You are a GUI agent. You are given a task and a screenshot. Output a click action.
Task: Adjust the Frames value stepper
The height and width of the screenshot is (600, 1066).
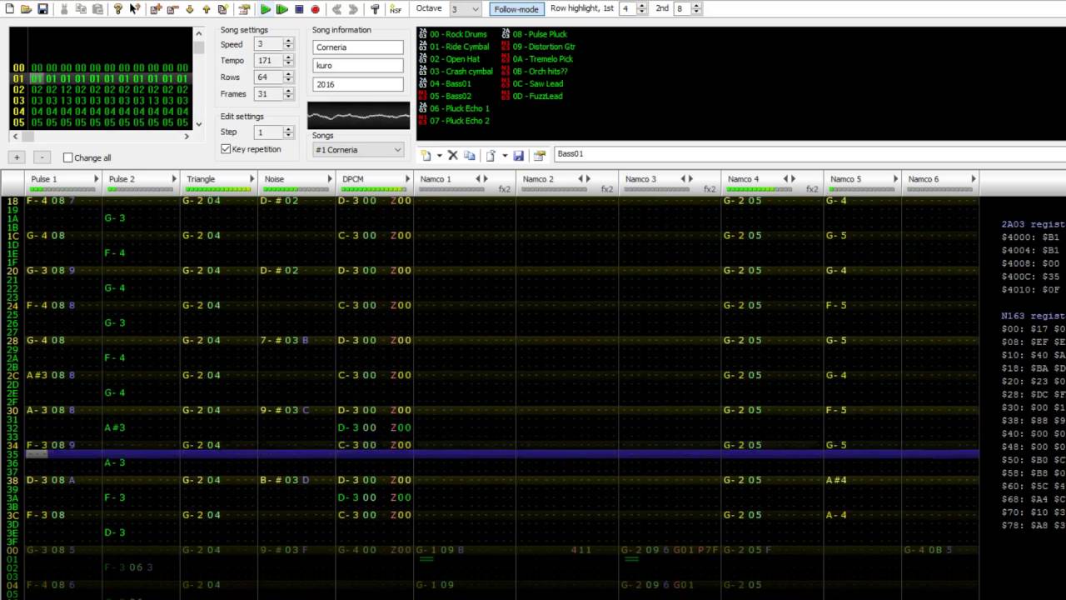point(288,94)
